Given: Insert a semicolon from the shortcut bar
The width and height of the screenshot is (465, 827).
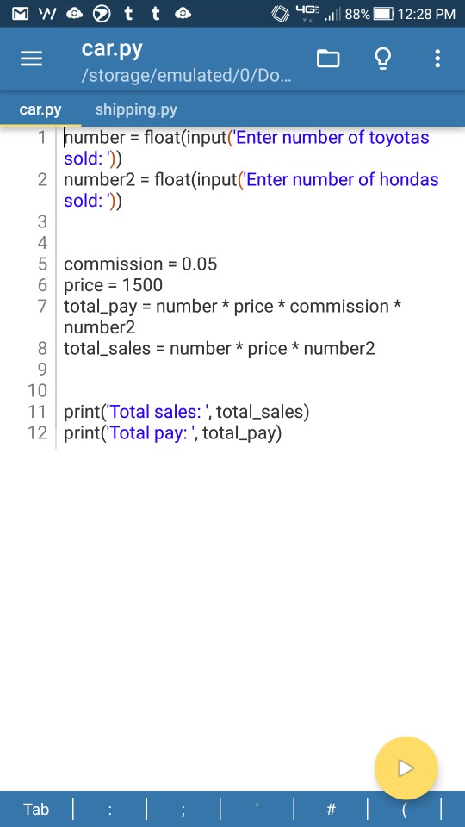Looking at the screenshot, I should pos(183,809).
